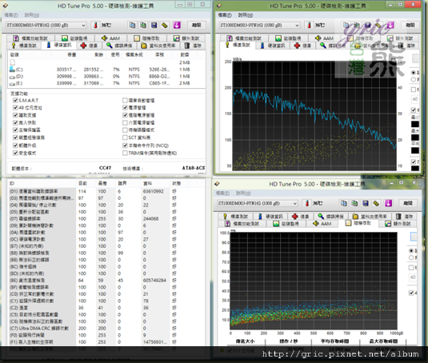The height and width of the screenshot is (363, 428).
Task: Click exit button in random access window
Action: pyautogui.click(x=408, y=203)
